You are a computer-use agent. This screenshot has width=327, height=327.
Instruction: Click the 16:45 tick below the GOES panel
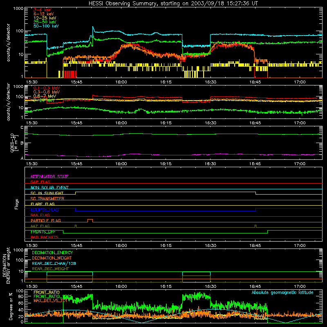click(x=255, y=164)
